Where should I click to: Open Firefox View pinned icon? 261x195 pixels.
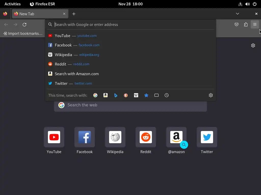[5, 14]
